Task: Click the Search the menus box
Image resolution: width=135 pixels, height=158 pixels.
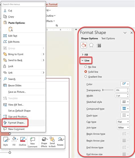Action: point(23,4)
